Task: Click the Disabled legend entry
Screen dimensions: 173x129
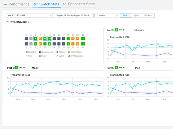Action: click(x=31, y=52)
